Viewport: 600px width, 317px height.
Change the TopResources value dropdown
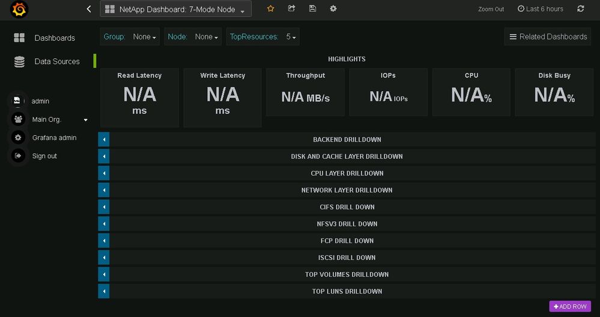coord(291,37)
